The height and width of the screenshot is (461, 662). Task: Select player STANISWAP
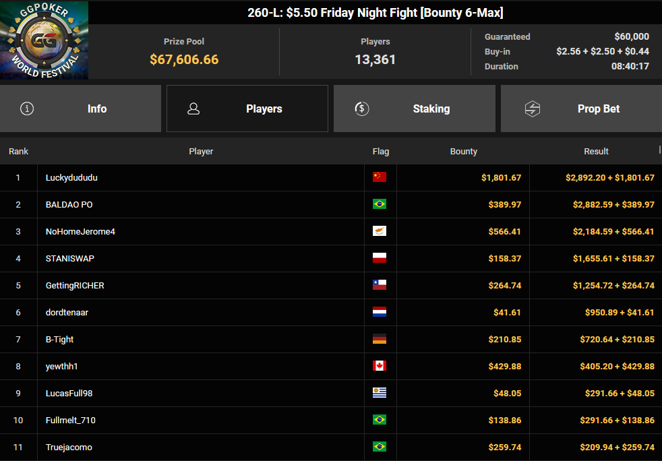pos(69,258)
